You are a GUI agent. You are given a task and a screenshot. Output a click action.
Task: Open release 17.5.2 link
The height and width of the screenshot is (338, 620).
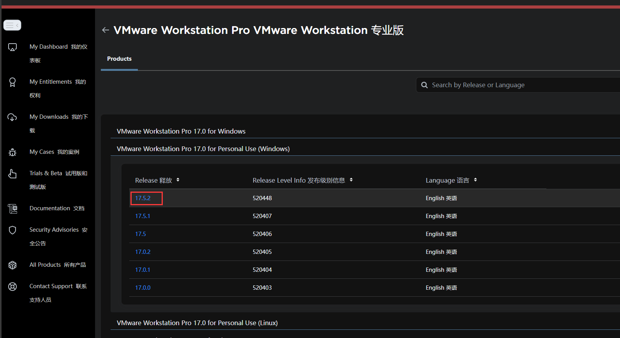[143, 198]
